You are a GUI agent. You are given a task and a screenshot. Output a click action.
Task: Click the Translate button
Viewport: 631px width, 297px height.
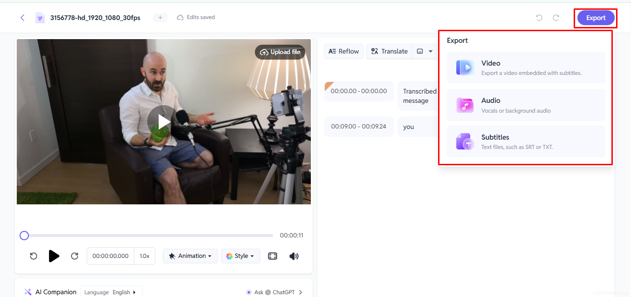[389, 51]
